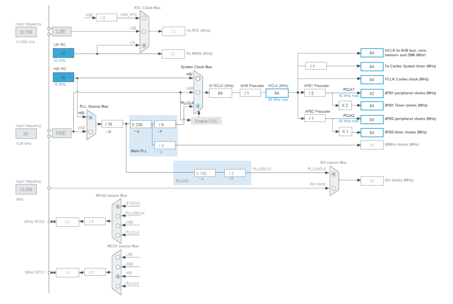Open the /16 PLL M divider dropdown
The image size is (453, 304).
[x=112, y=124]
